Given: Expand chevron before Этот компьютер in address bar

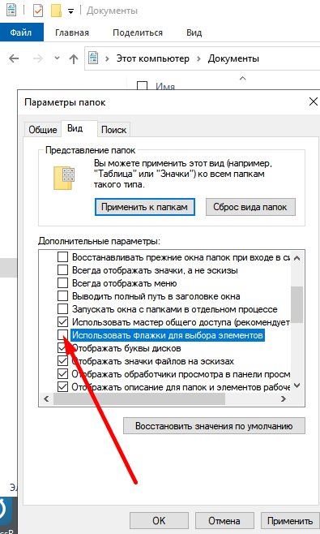Looking at the screenshot, I should pyautogui.click(x=107, y=58).
